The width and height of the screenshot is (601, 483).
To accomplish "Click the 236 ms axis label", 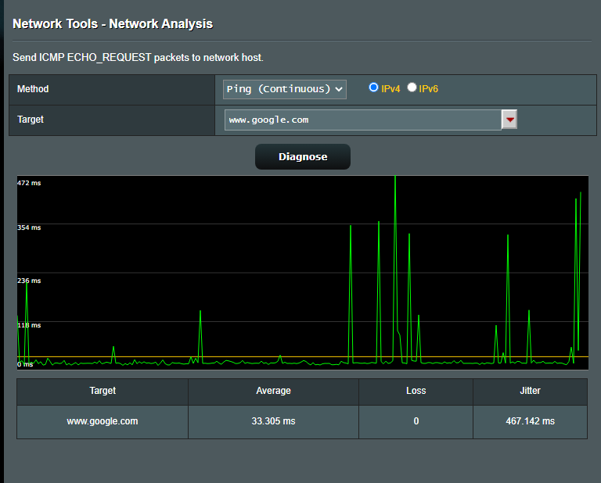I will tap(29, 281).
